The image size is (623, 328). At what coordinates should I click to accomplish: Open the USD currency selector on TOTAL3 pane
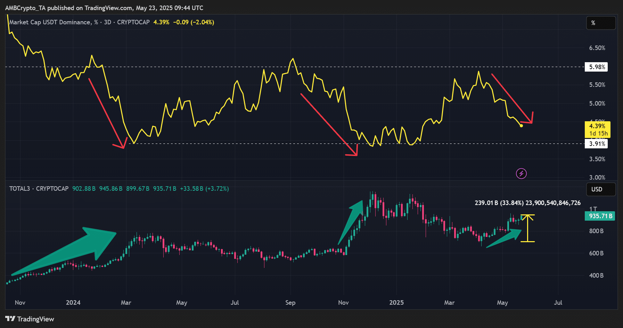click(601, 189)
